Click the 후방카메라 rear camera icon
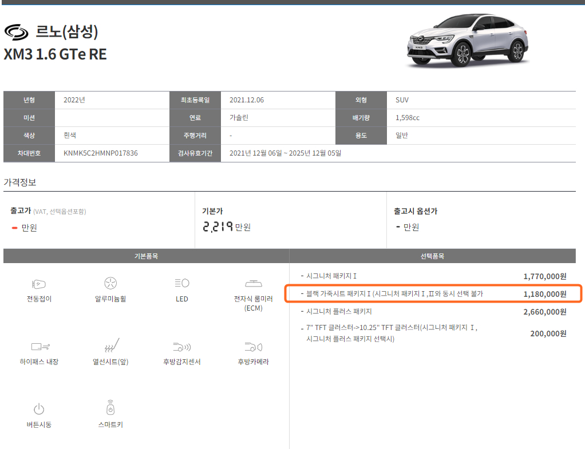585x449 pixels. (x=254, y=347)
